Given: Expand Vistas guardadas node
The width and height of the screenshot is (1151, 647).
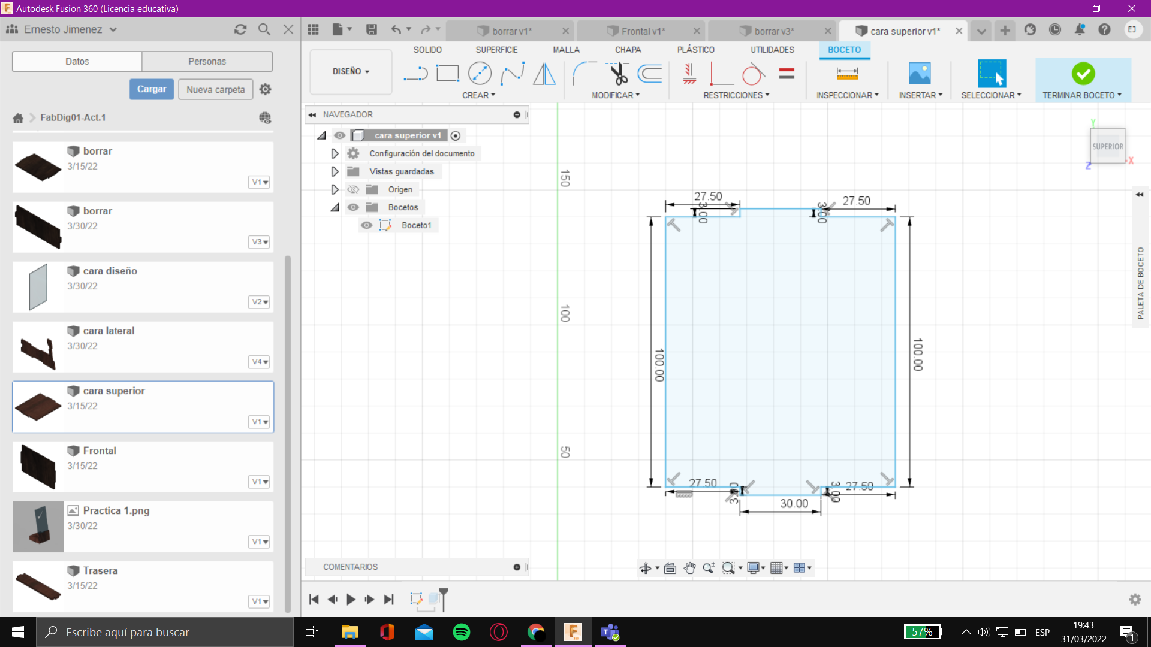Looking at the screenshot, I should (x=335, y=171).
